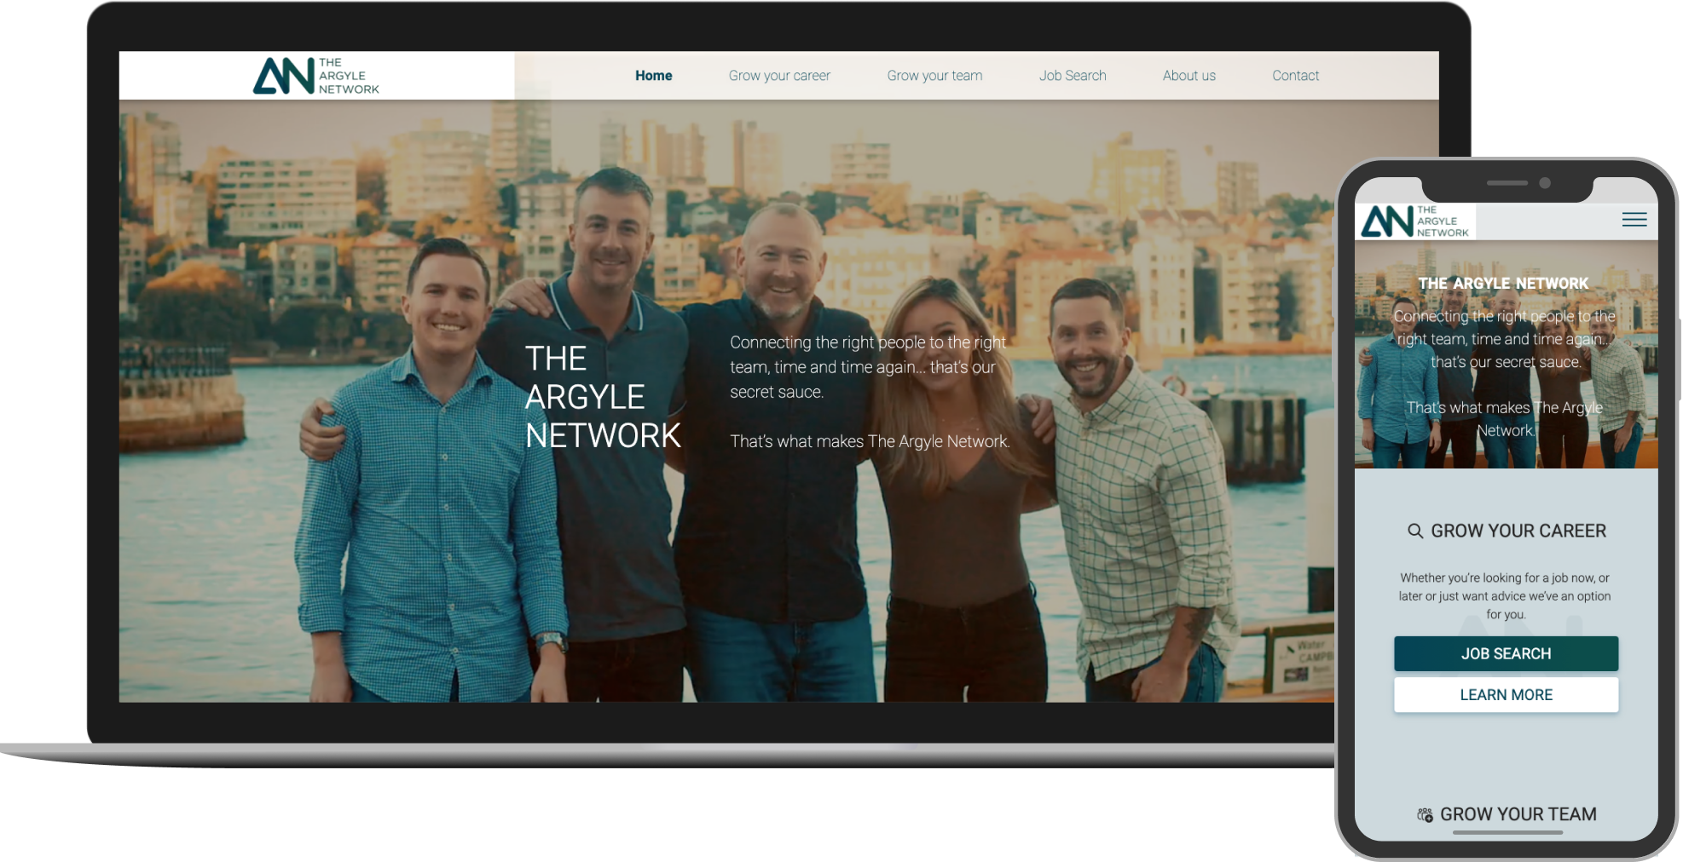Click the 'Connecting the right people' paragraph on the phone

[x=1505, y=339]
